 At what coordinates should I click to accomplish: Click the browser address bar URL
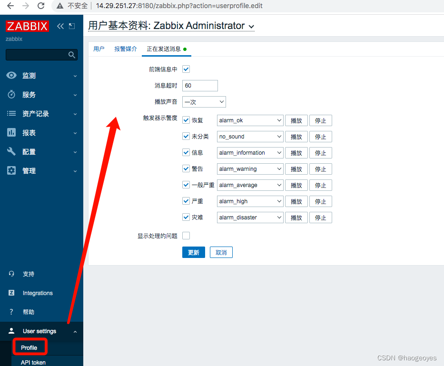[179, 6]
